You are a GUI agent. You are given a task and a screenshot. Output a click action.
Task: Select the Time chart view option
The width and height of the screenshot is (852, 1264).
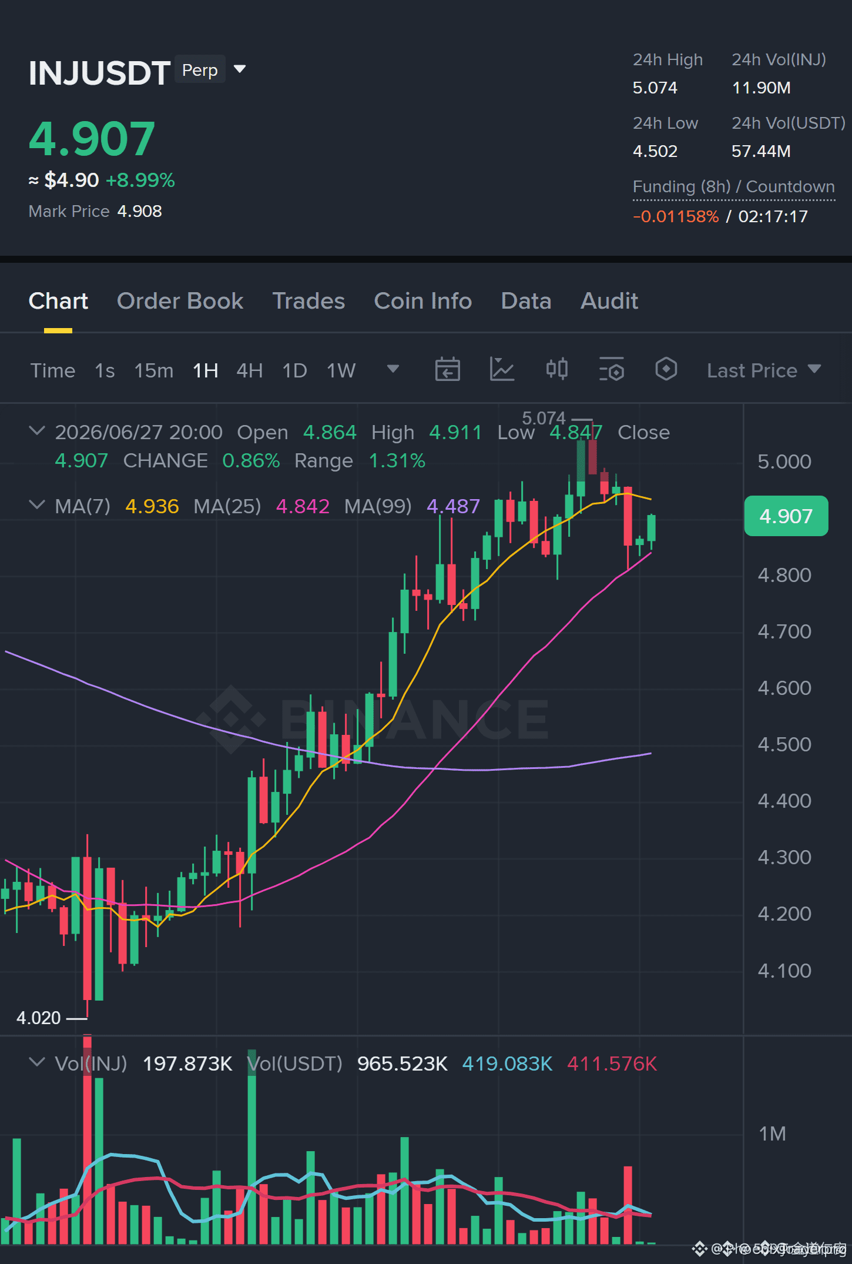53,370
